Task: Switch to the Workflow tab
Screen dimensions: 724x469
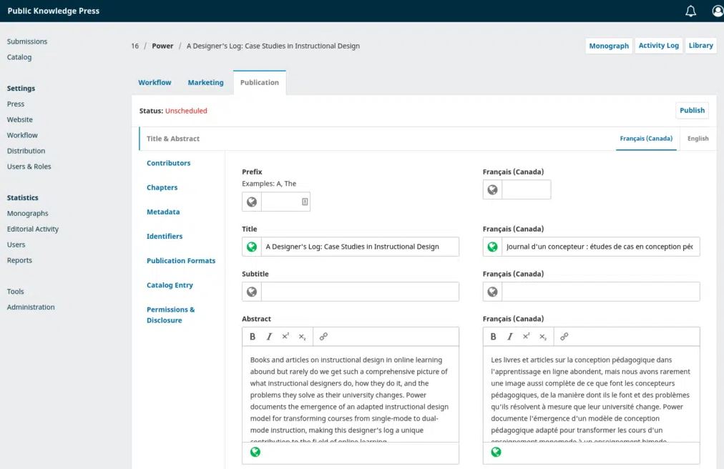Action: [155, 83]
